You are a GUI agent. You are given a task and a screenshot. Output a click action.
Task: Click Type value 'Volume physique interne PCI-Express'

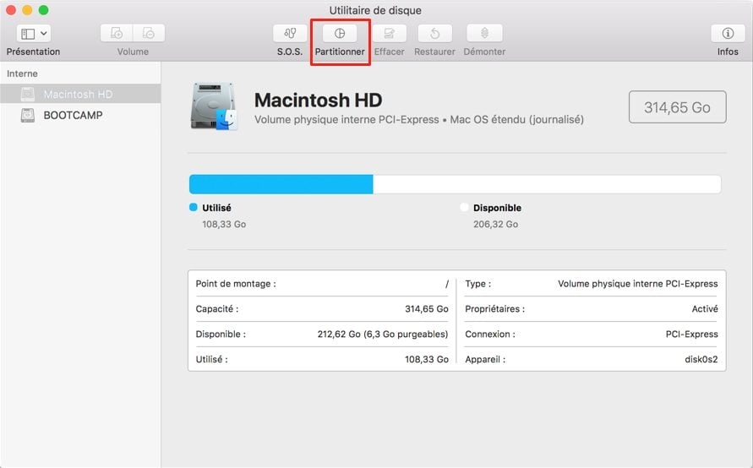pyautogui.click(x=638, y=284)
